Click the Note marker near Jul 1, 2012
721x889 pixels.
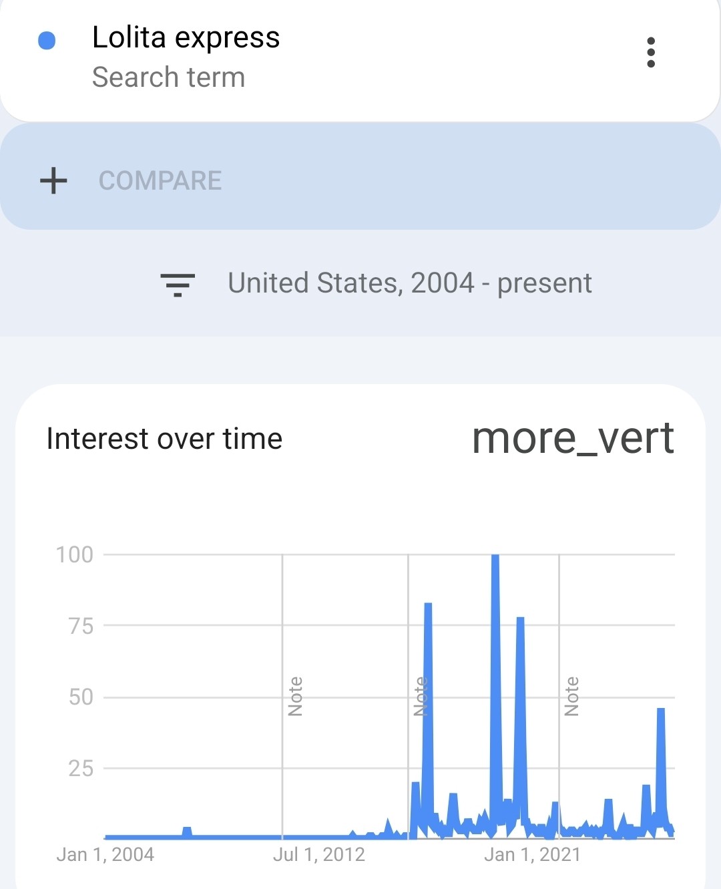coord(295,697)
